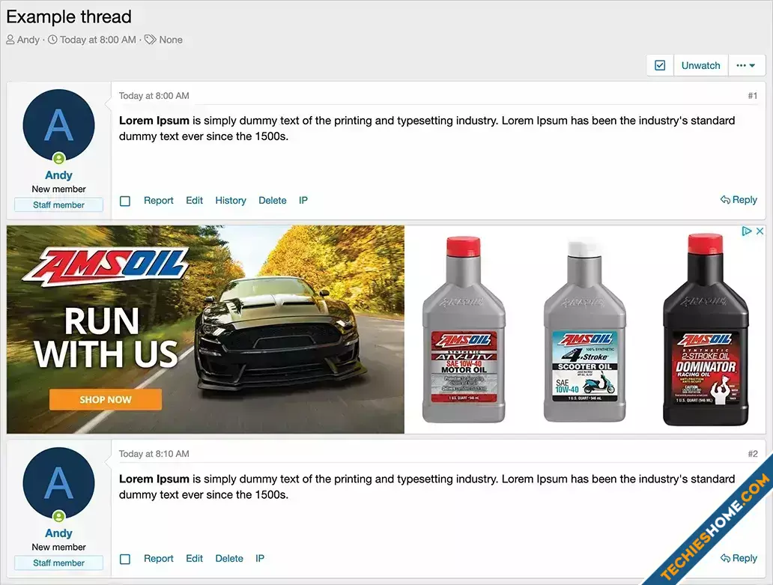
Task: View IP for post #1
Action: click(303, 201)
